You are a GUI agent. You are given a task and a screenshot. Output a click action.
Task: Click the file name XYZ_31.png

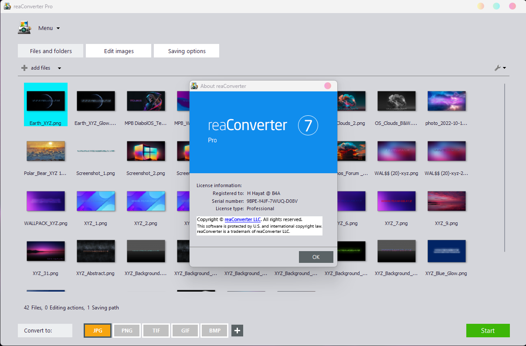45,273
